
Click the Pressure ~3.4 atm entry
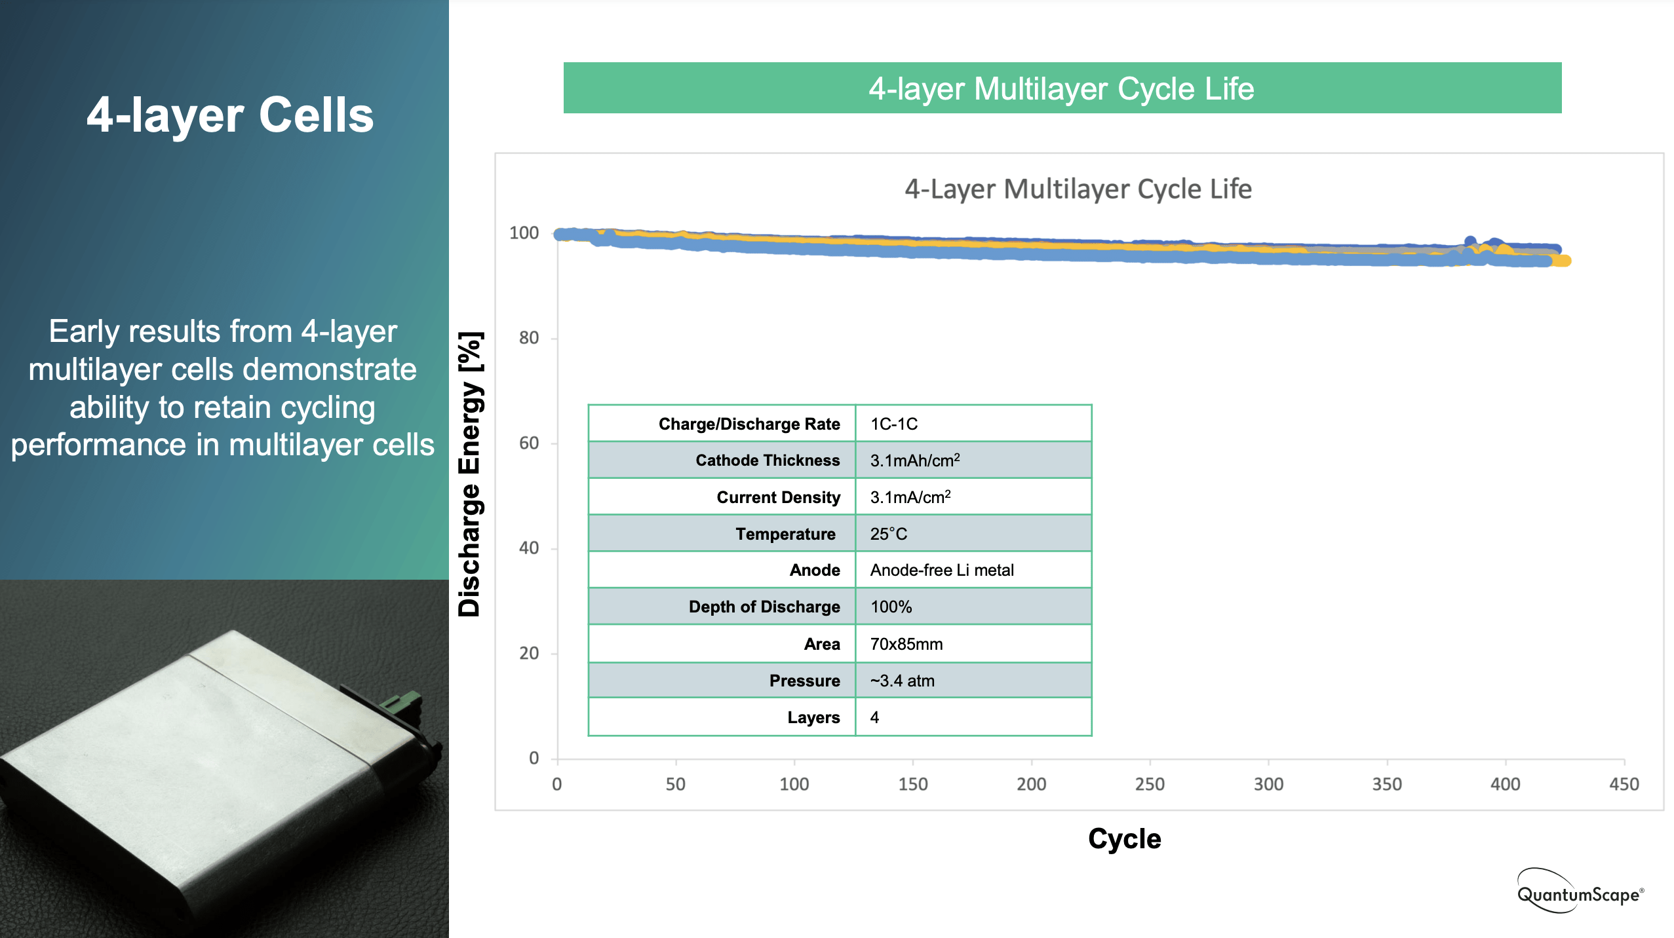pos(903,680)
